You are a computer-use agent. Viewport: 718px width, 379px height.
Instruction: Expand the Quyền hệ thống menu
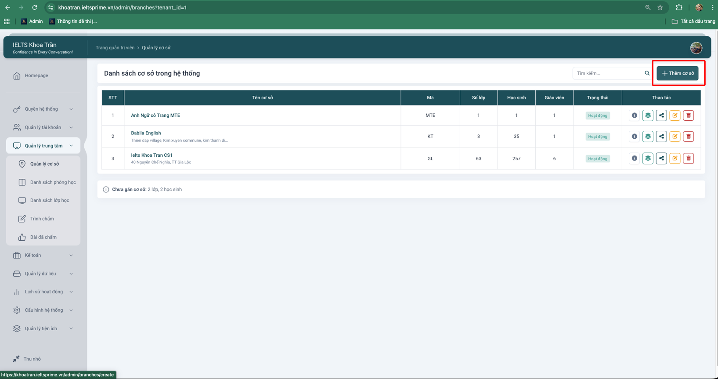(x=43, y=109)
